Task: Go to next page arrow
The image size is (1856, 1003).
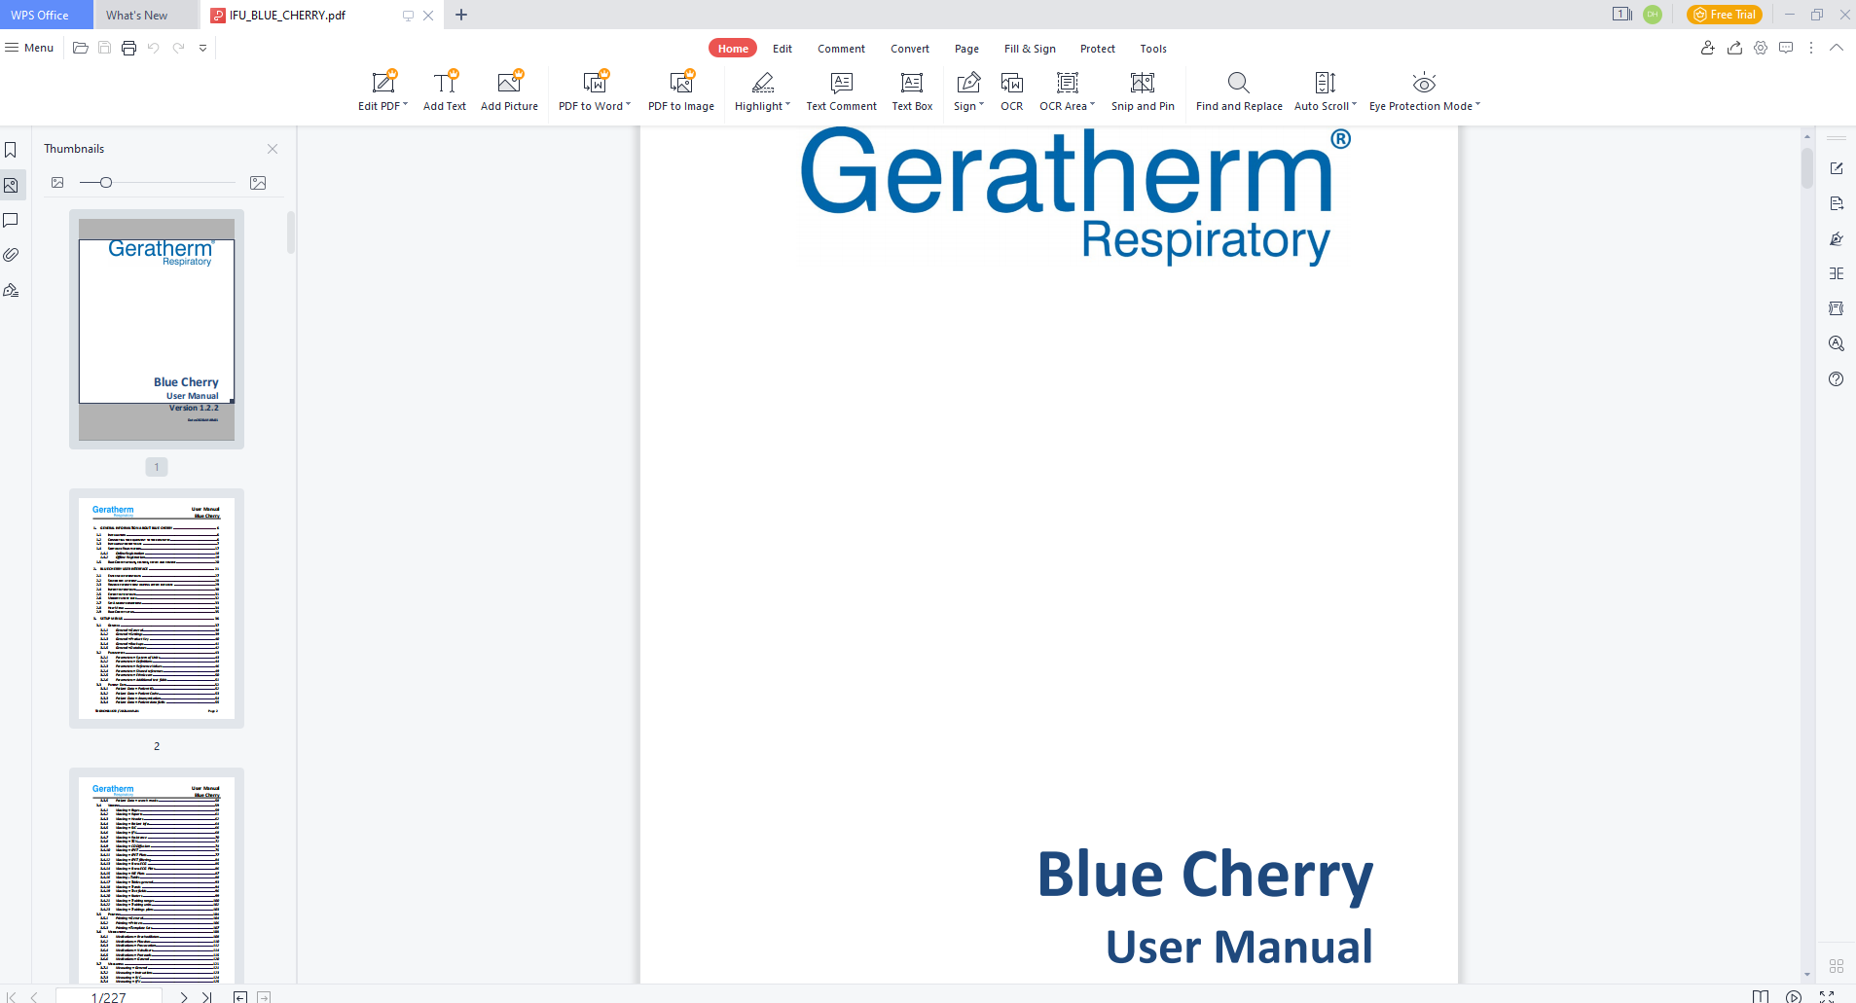Action: click(183, 997)
